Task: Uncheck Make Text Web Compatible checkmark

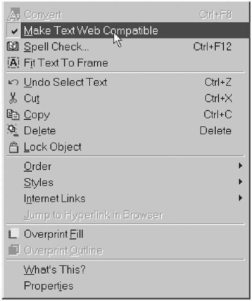Action: coord(14,31)
